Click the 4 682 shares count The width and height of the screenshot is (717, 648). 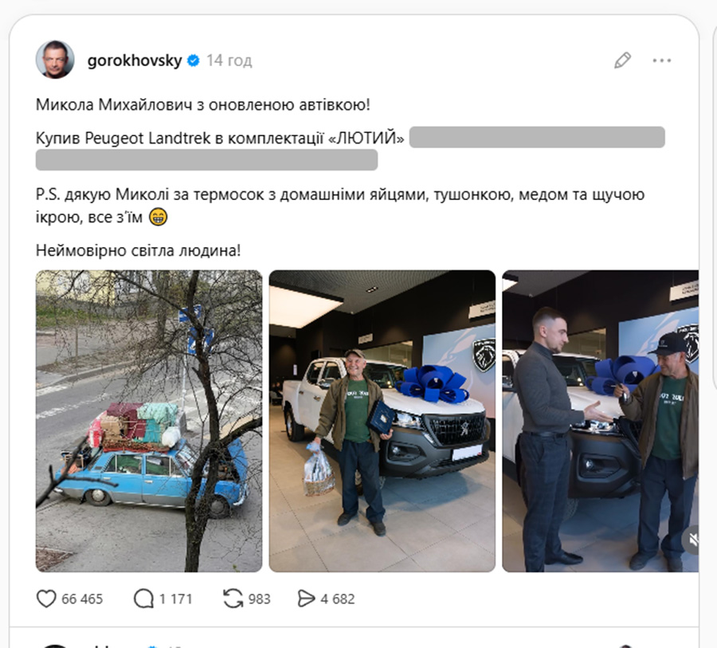[x=338, y=599]
